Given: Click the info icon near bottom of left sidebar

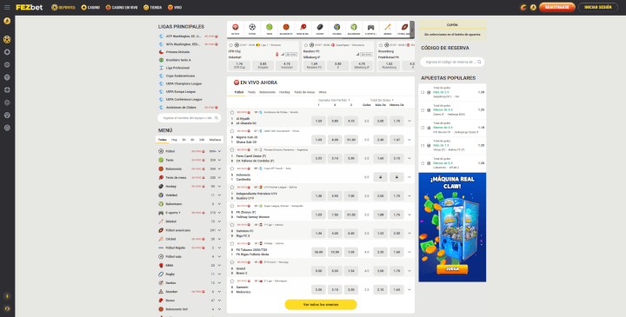Looking at the screenshot, I should 7,296.
